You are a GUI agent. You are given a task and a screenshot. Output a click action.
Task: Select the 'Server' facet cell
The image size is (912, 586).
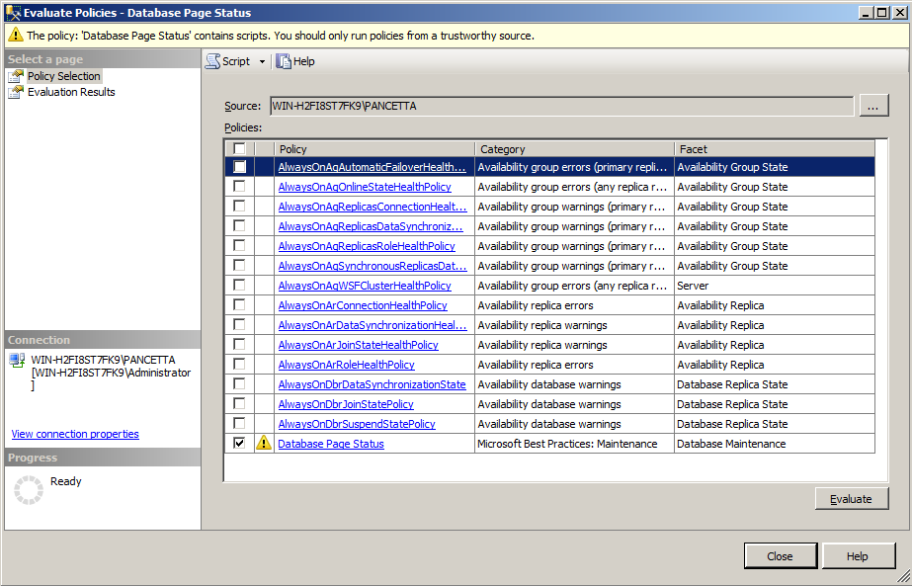point(775,286)
